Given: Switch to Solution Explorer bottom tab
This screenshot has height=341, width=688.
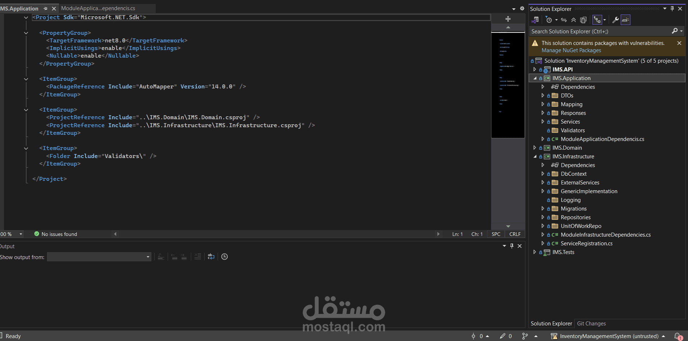Looking at the screenshot, I should tap(551, 323).
